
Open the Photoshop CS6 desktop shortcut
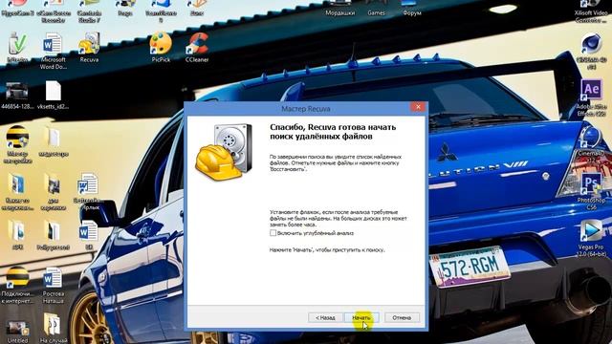[x=591, y=192]
